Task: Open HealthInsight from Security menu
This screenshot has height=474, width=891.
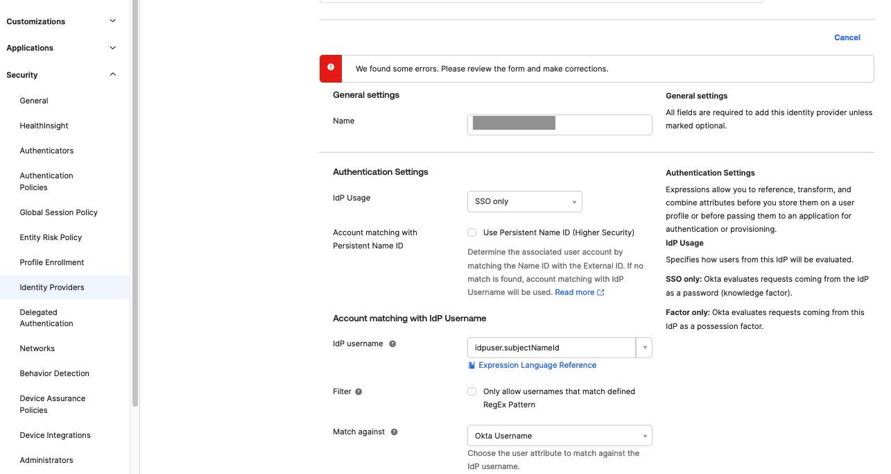Action: click(44, 126)
